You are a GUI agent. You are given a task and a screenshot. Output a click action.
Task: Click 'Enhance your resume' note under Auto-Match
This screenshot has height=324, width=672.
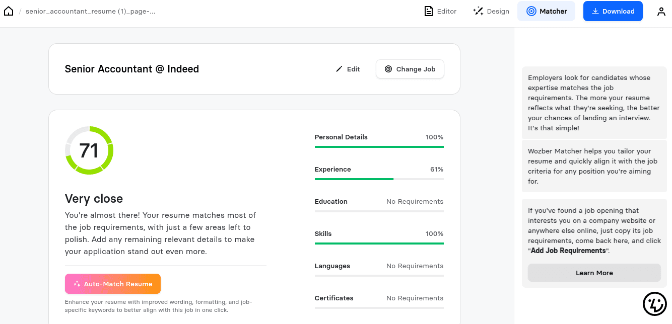click(x=159, y=306)
